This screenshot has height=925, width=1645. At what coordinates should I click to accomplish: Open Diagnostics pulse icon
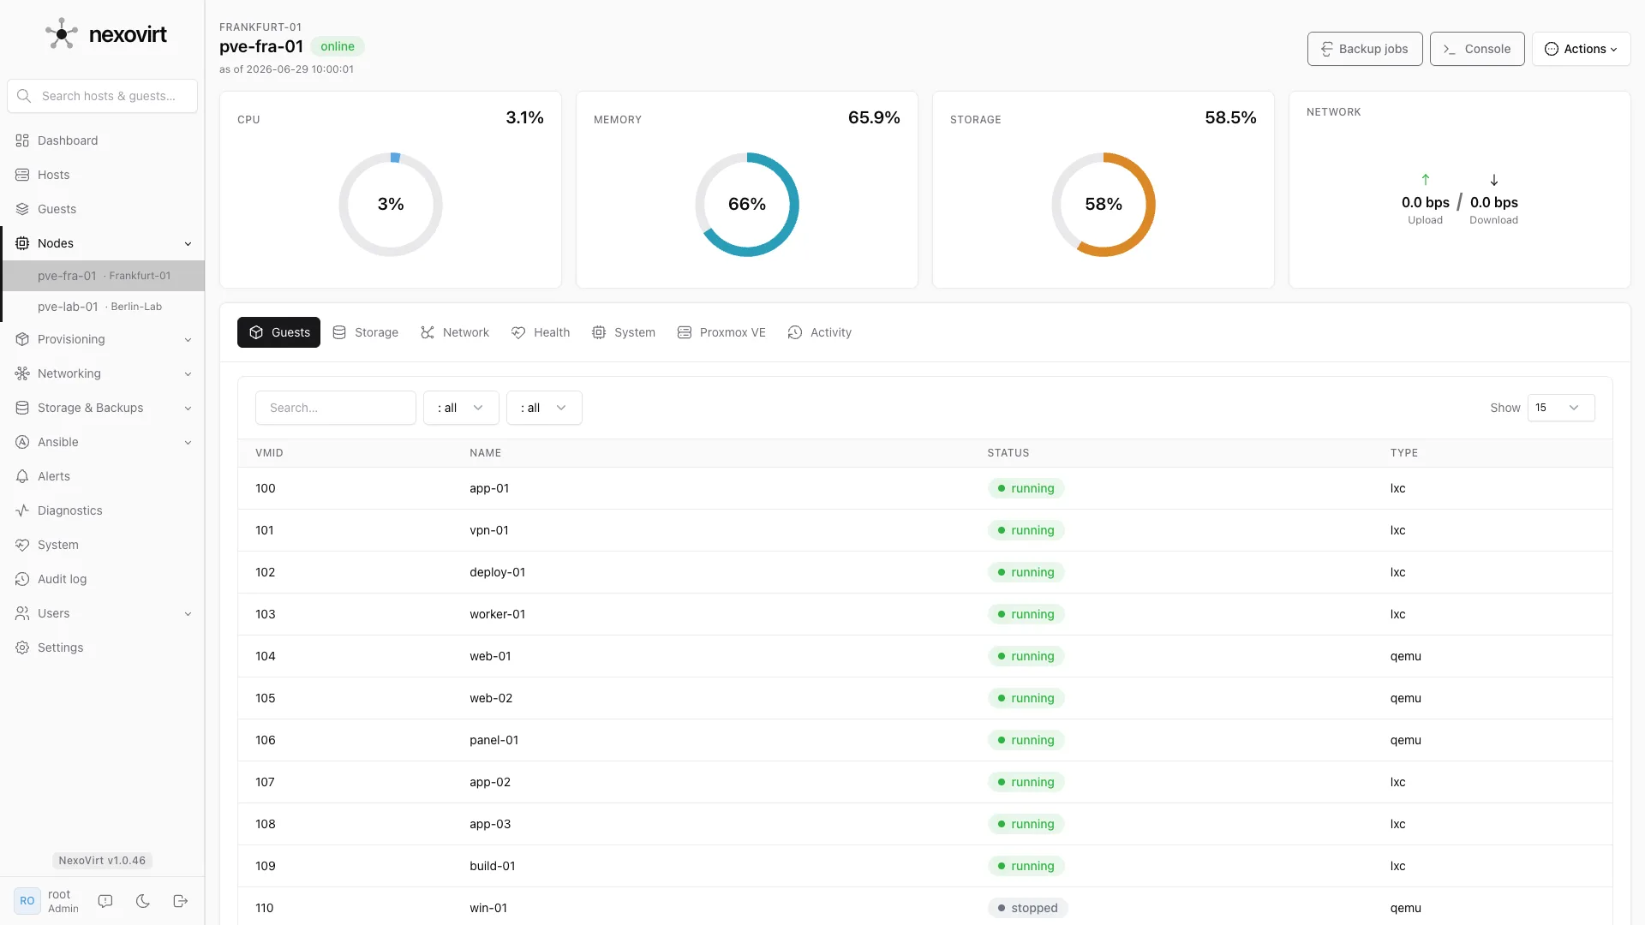coord(22,510)
